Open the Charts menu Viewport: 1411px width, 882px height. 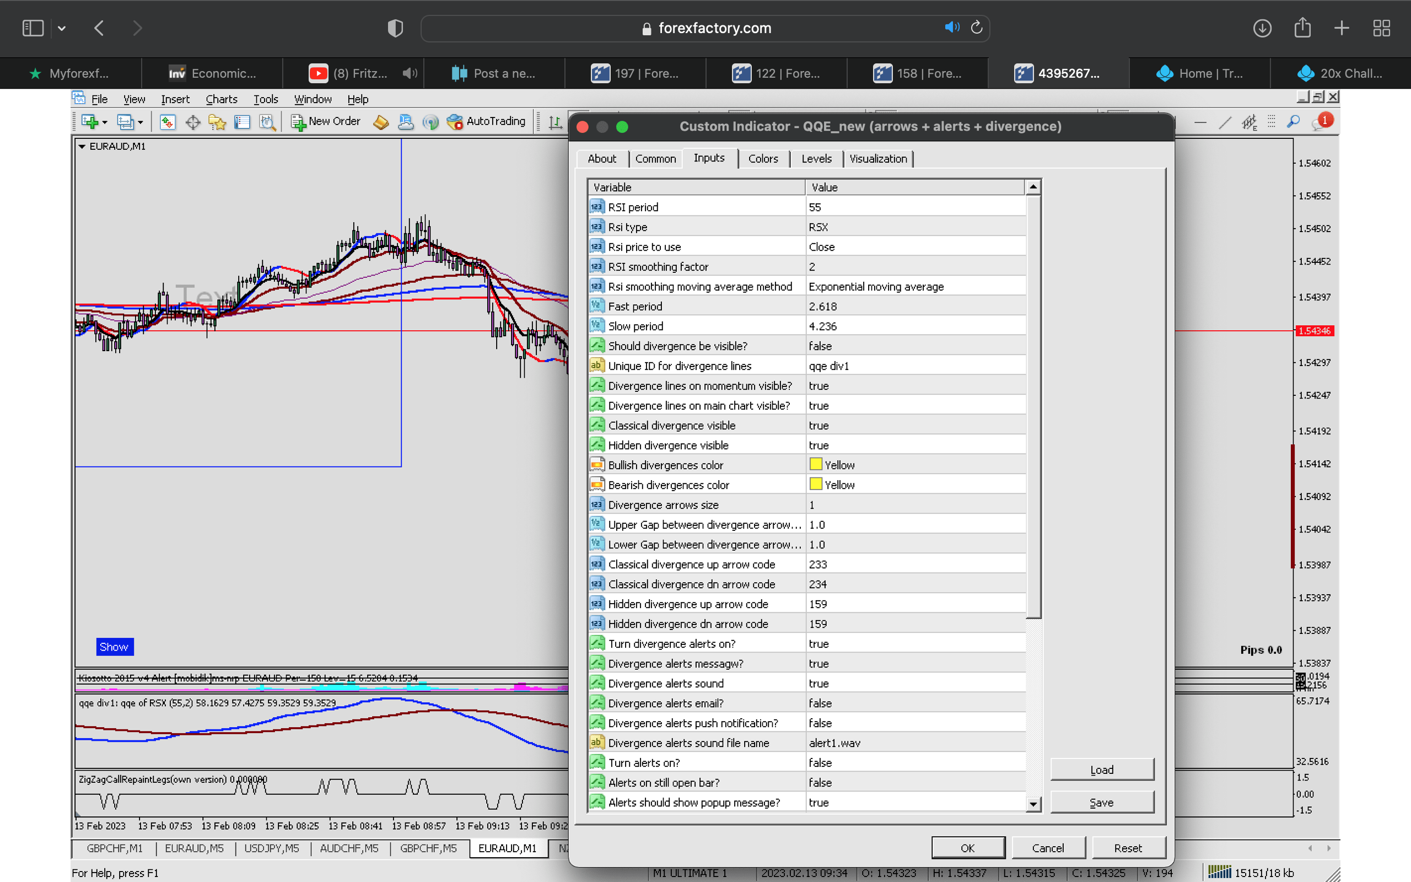[221, 99]
